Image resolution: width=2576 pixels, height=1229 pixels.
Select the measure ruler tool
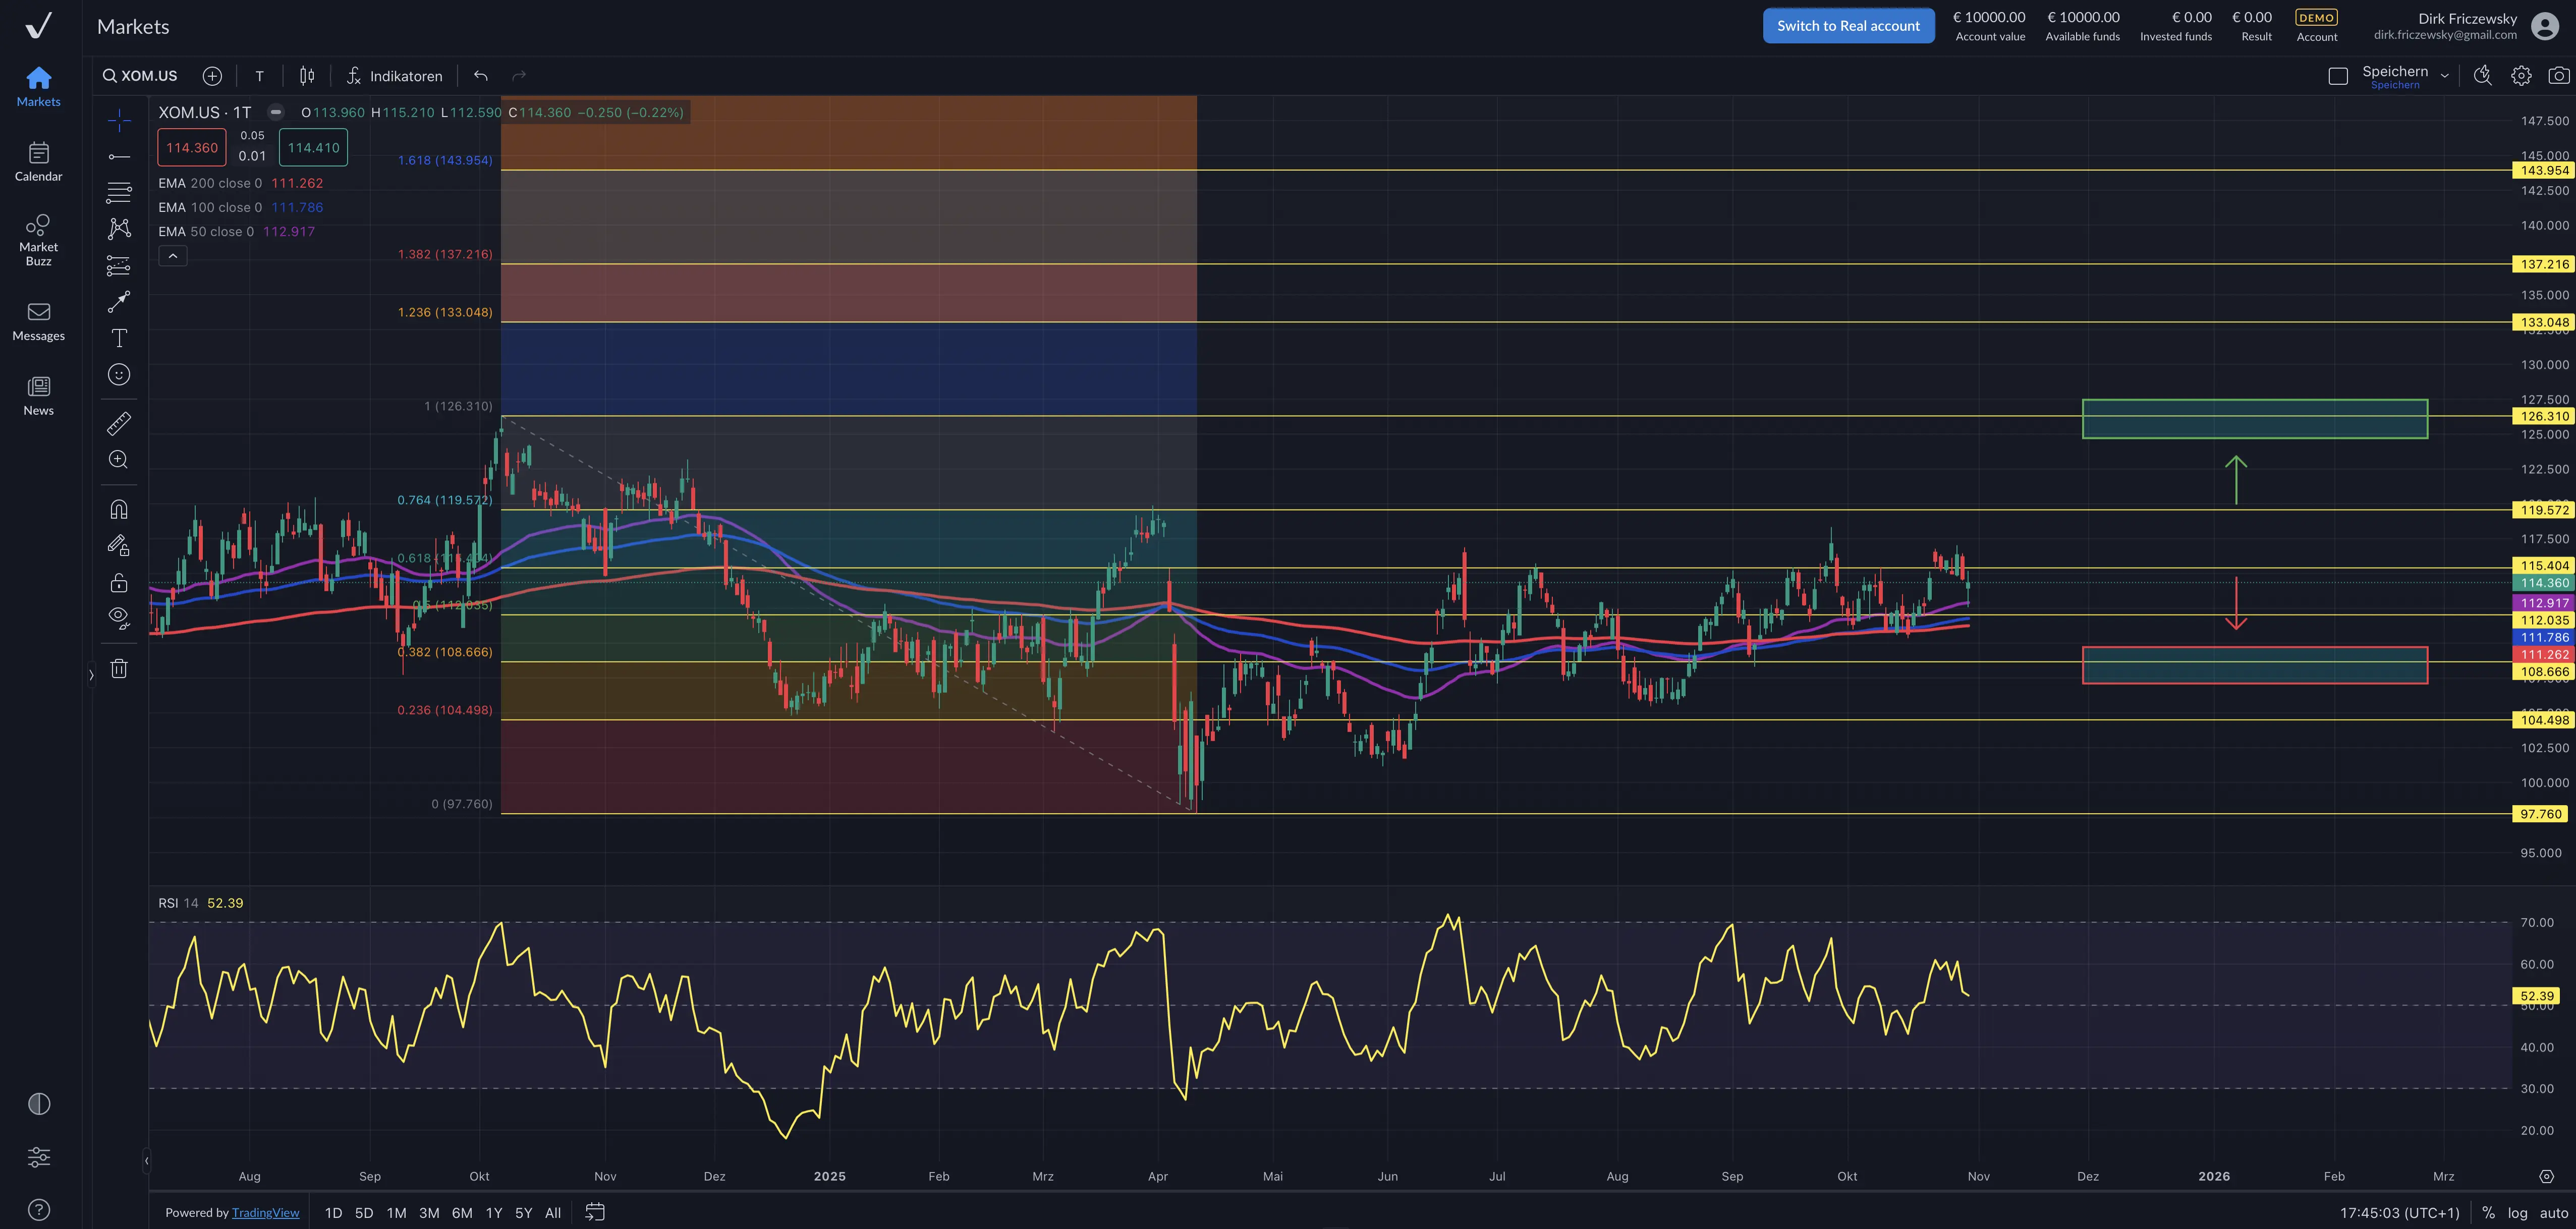click(119, 424)
